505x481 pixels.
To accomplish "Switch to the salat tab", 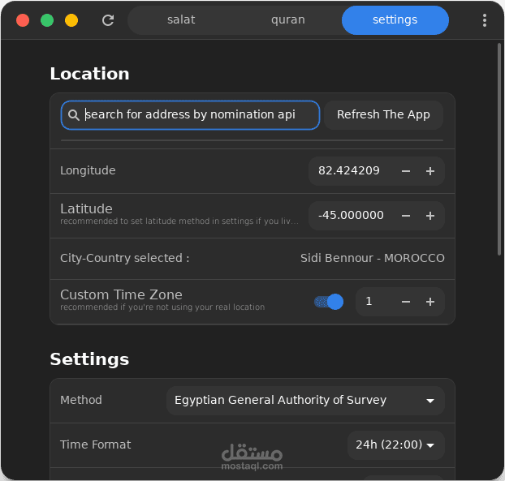I will tap(181, 20).
